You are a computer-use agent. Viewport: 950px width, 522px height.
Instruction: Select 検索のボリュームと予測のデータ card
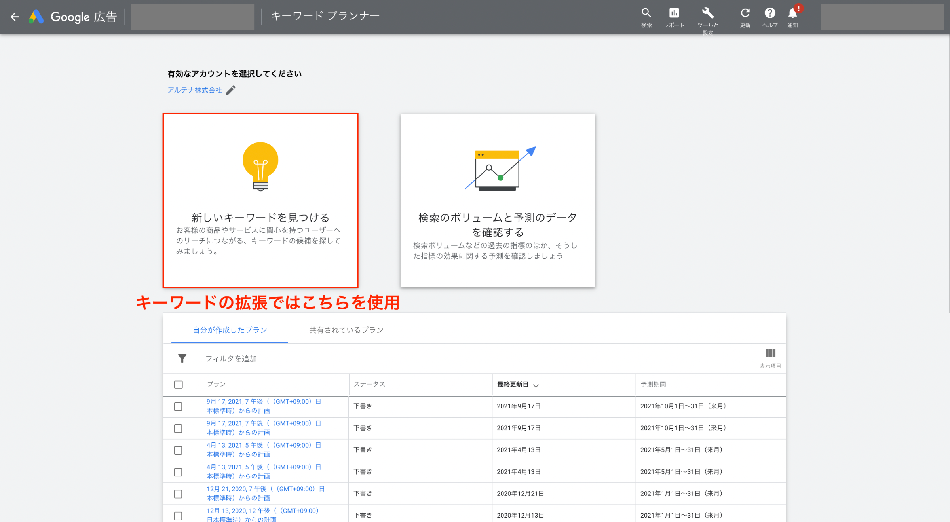click(x=498, y=200)
